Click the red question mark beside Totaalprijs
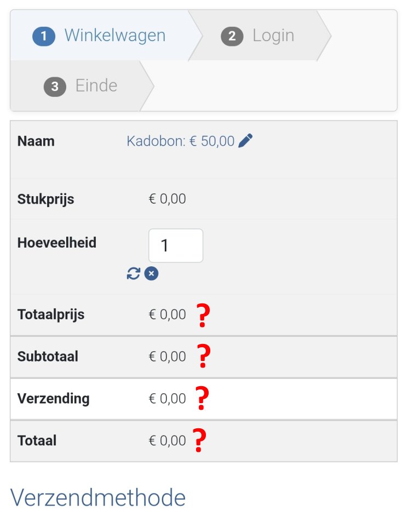The image size is (408, 522). [203, 316]
